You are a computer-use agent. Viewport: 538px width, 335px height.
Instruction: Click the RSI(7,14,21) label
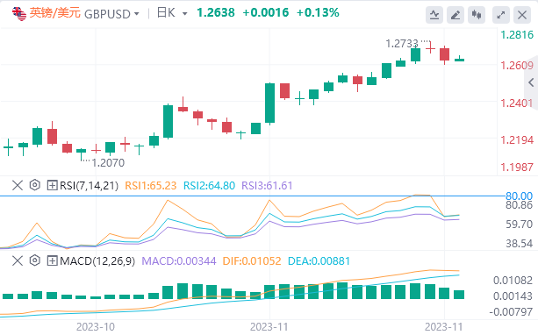pos(89,186)
